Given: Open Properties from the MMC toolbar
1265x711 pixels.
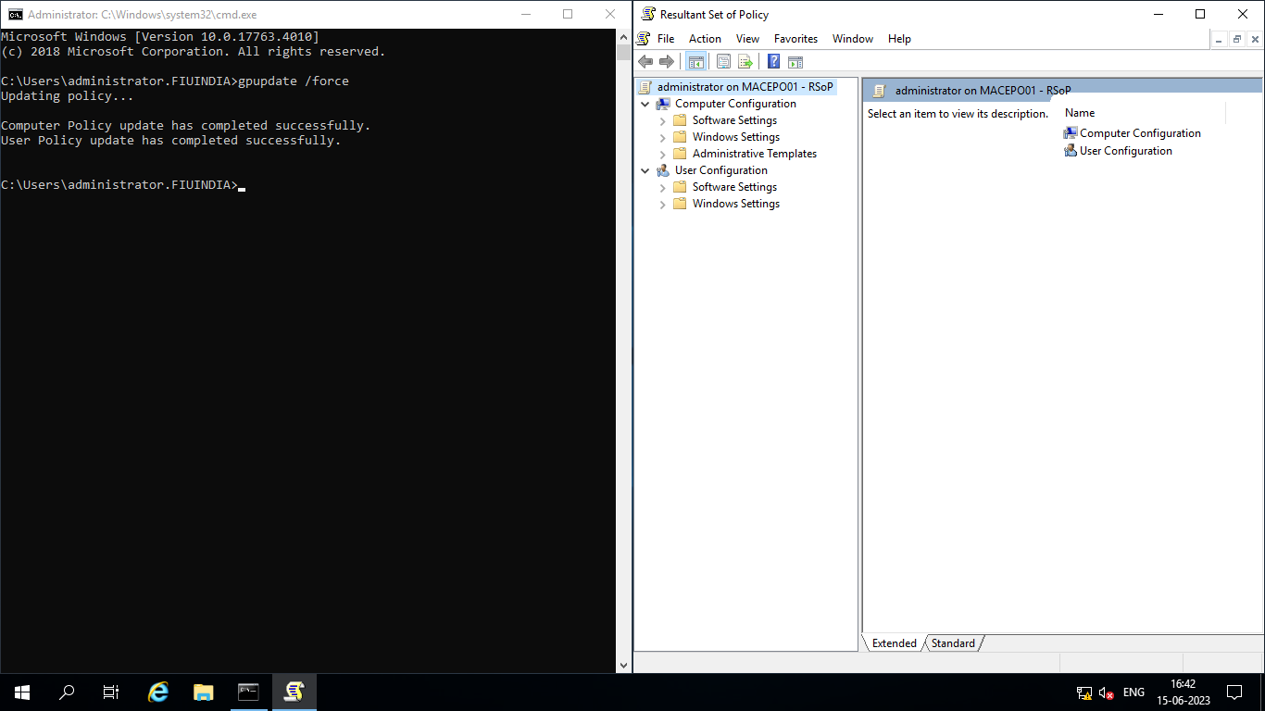Looking at the screenshot, I should point(723,61).
